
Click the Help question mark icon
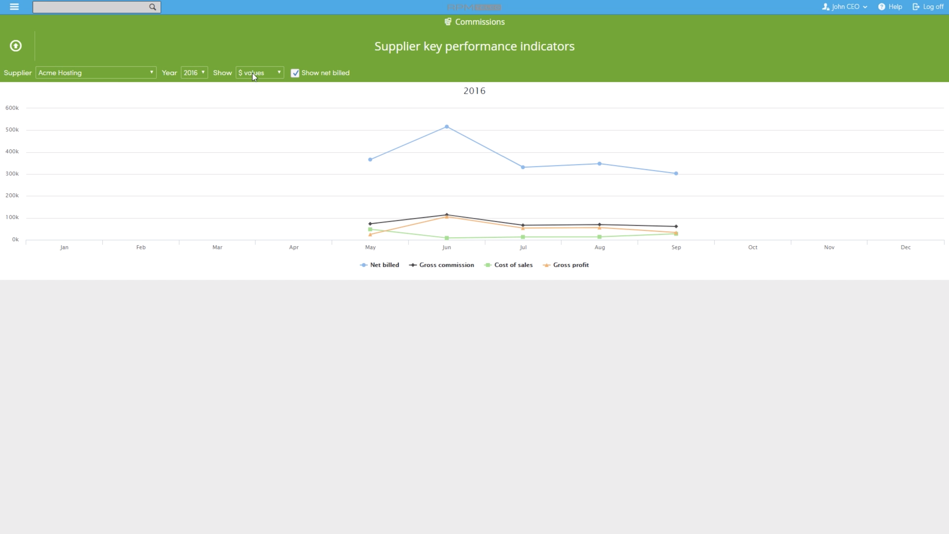(881, 7)
